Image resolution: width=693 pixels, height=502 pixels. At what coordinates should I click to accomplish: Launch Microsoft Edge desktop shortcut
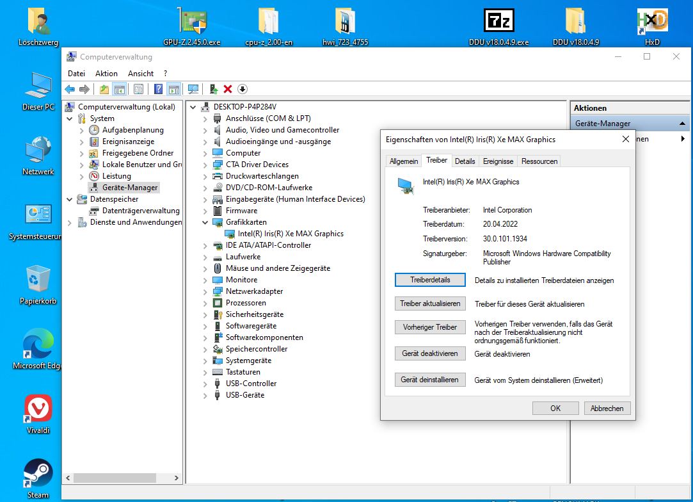[x=37, y=350]
